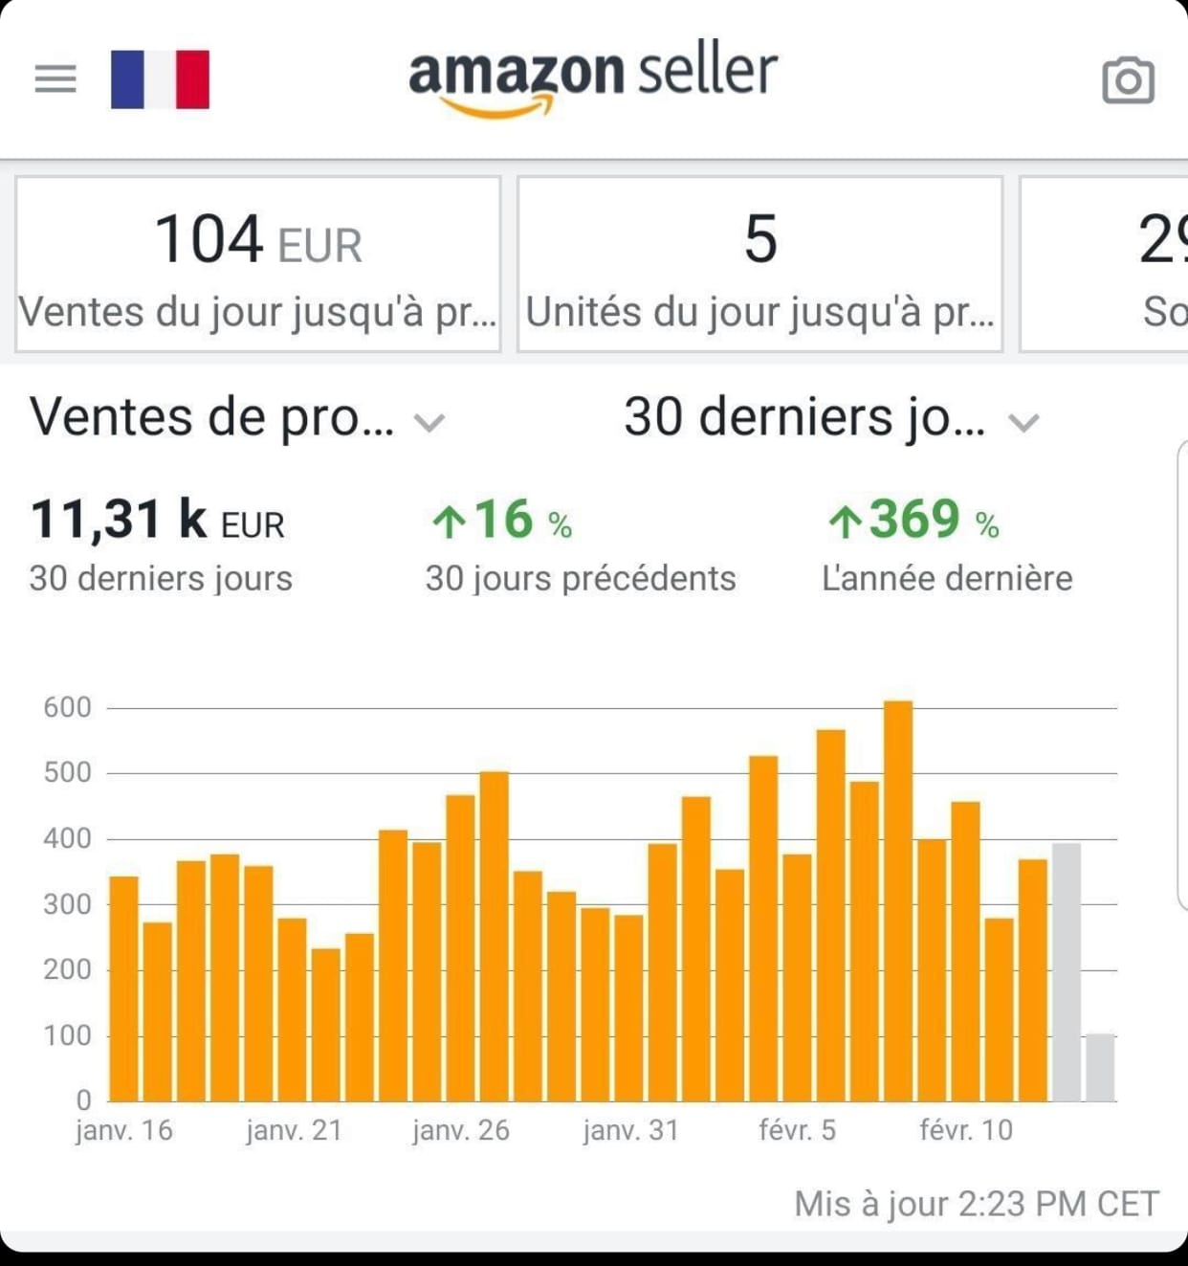Tap the janv. 26 axis label
This screenshot has width=1188, height=1266.
(461, 1130)
